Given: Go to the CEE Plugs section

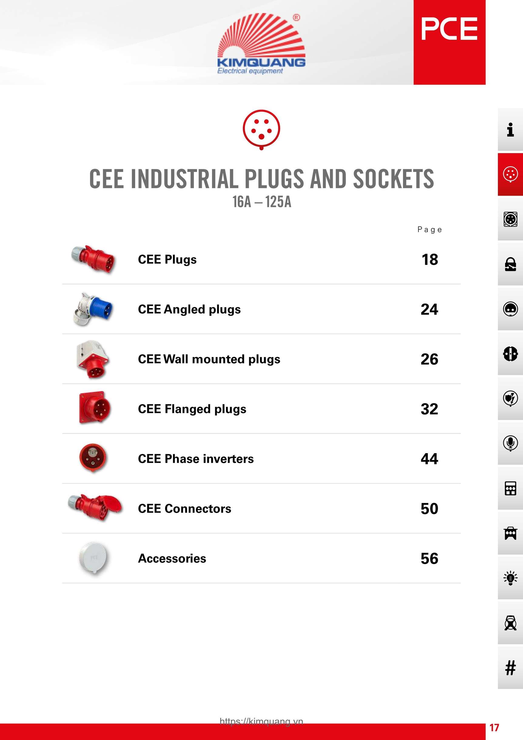Looking at the screenshot, I should tap(167, 259).
